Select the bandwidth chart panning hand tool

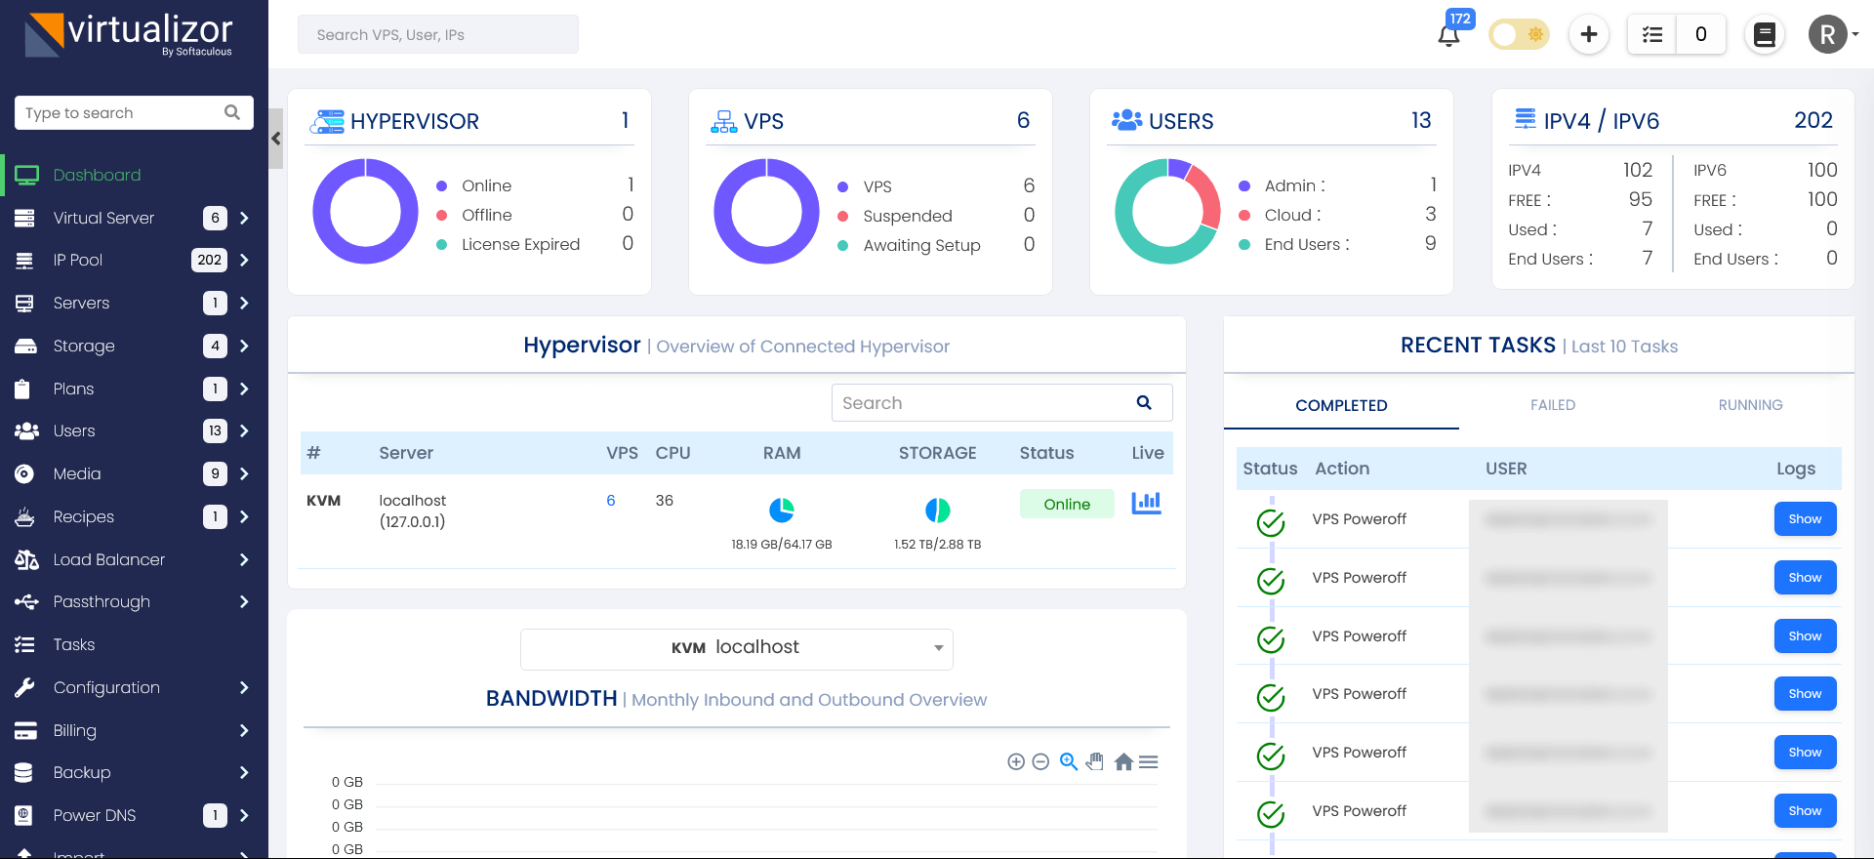tap(1095, 762)
